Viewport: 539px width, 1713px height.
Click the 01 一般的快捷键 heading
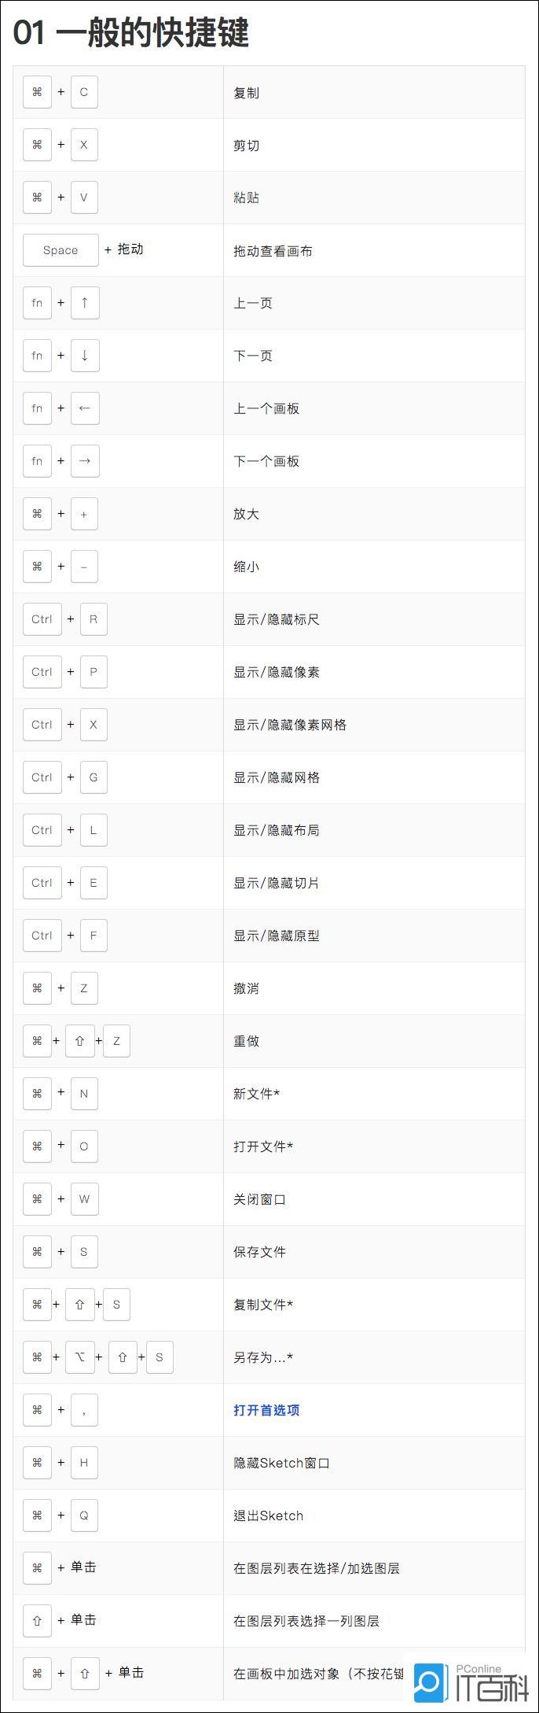click(x=131, y=33)
